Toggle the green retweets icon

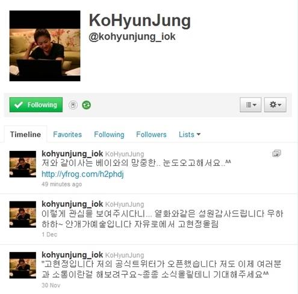[86, 105]
